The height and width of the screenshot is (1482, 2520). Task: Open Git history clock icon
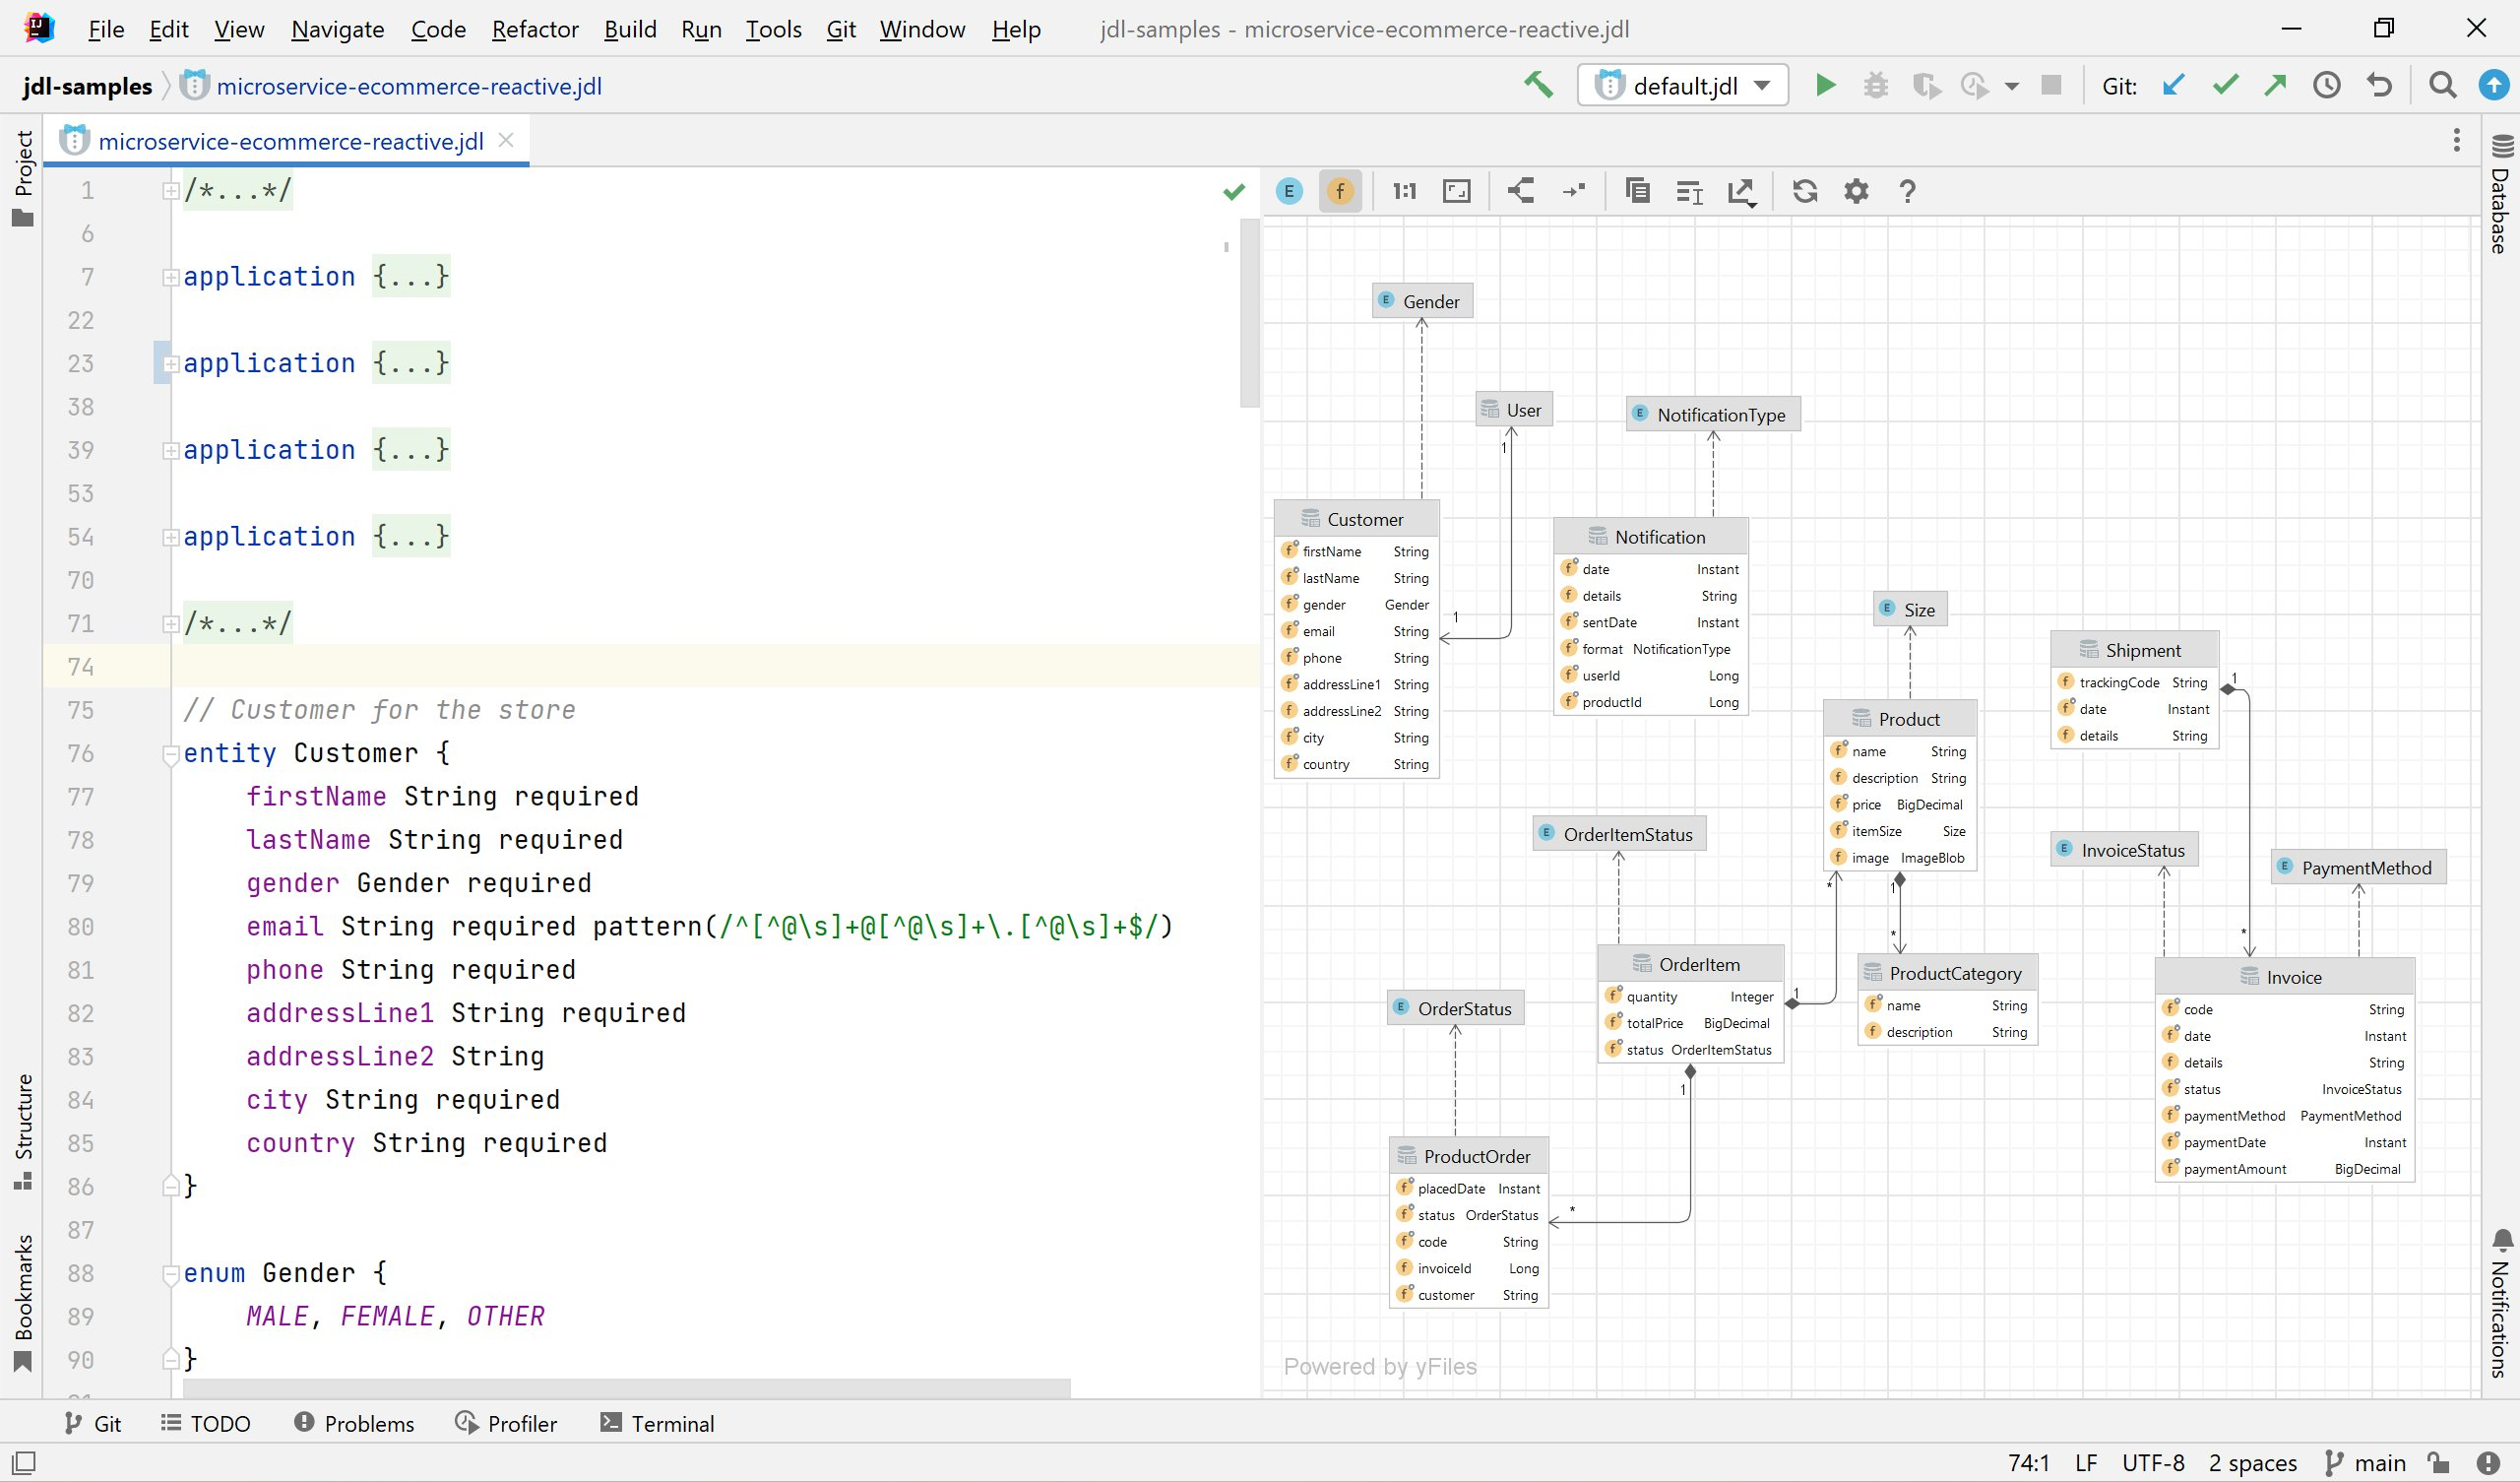point(2327,85)
